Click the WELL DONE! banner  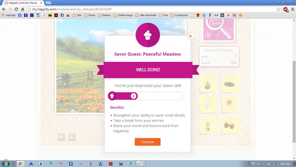pos(148,70)
